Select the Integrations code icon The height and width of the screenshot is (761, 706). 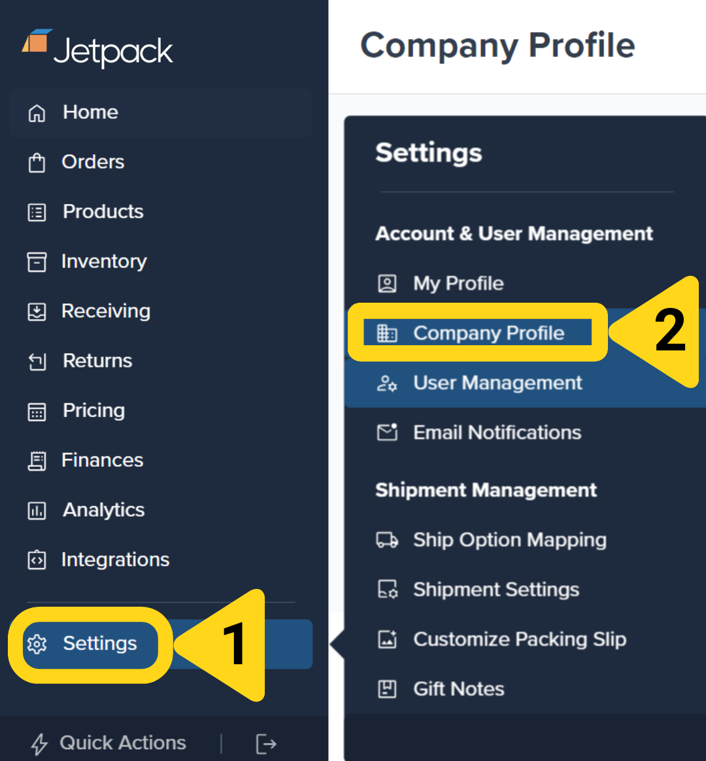(38, 559)
